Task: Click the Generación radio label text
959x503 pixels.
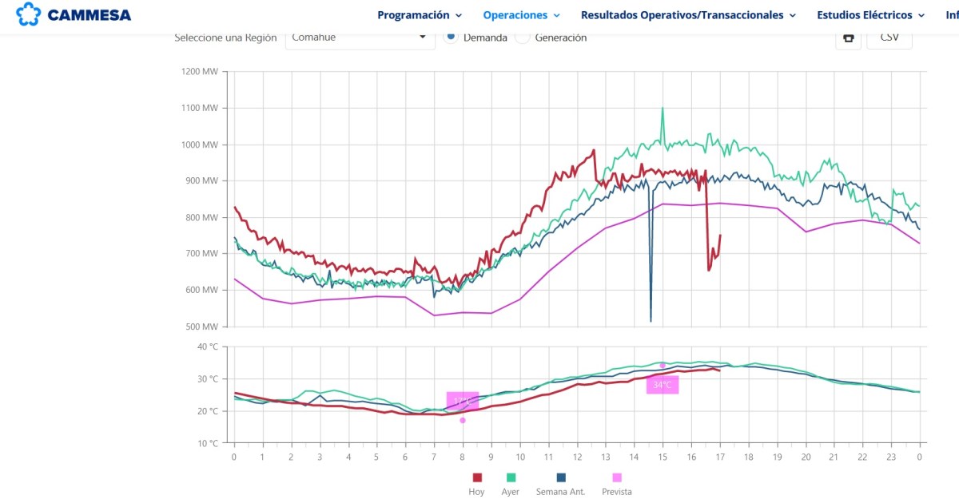Action: (560, 38)
